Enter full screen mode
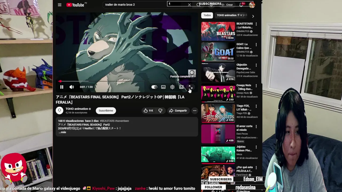The image size is (342, 192). pos(191,87)
